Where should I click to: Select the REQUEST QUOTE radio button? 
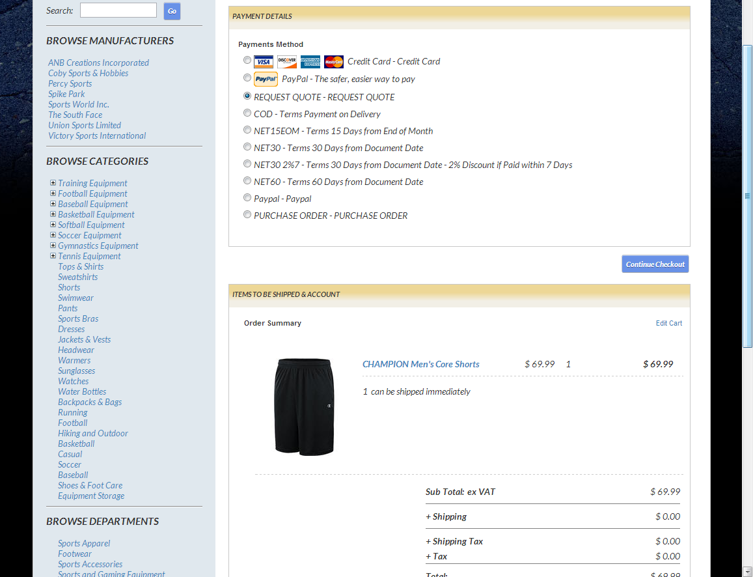click(x=247, y=96)
